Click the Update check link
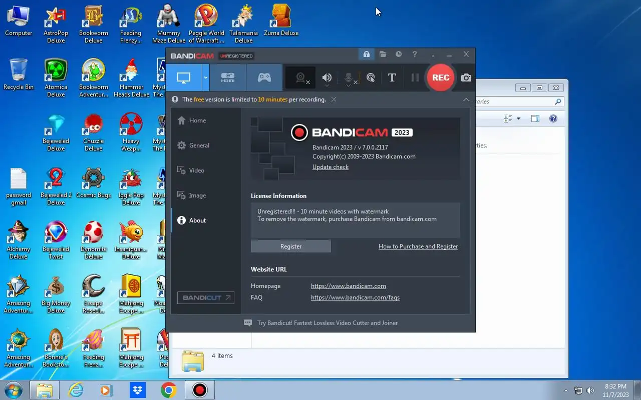Screen dimensions: 641x400 (331, 167)
